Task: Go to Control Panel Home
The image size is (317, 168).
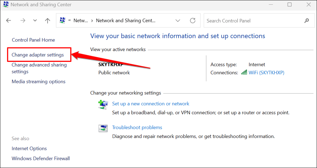Action: click(x=33, y=40)
